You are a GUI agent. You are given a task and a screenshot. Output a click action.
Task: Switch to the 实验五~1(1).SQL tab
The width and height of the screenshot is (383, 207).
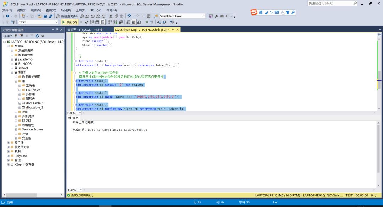pos(85,30)
